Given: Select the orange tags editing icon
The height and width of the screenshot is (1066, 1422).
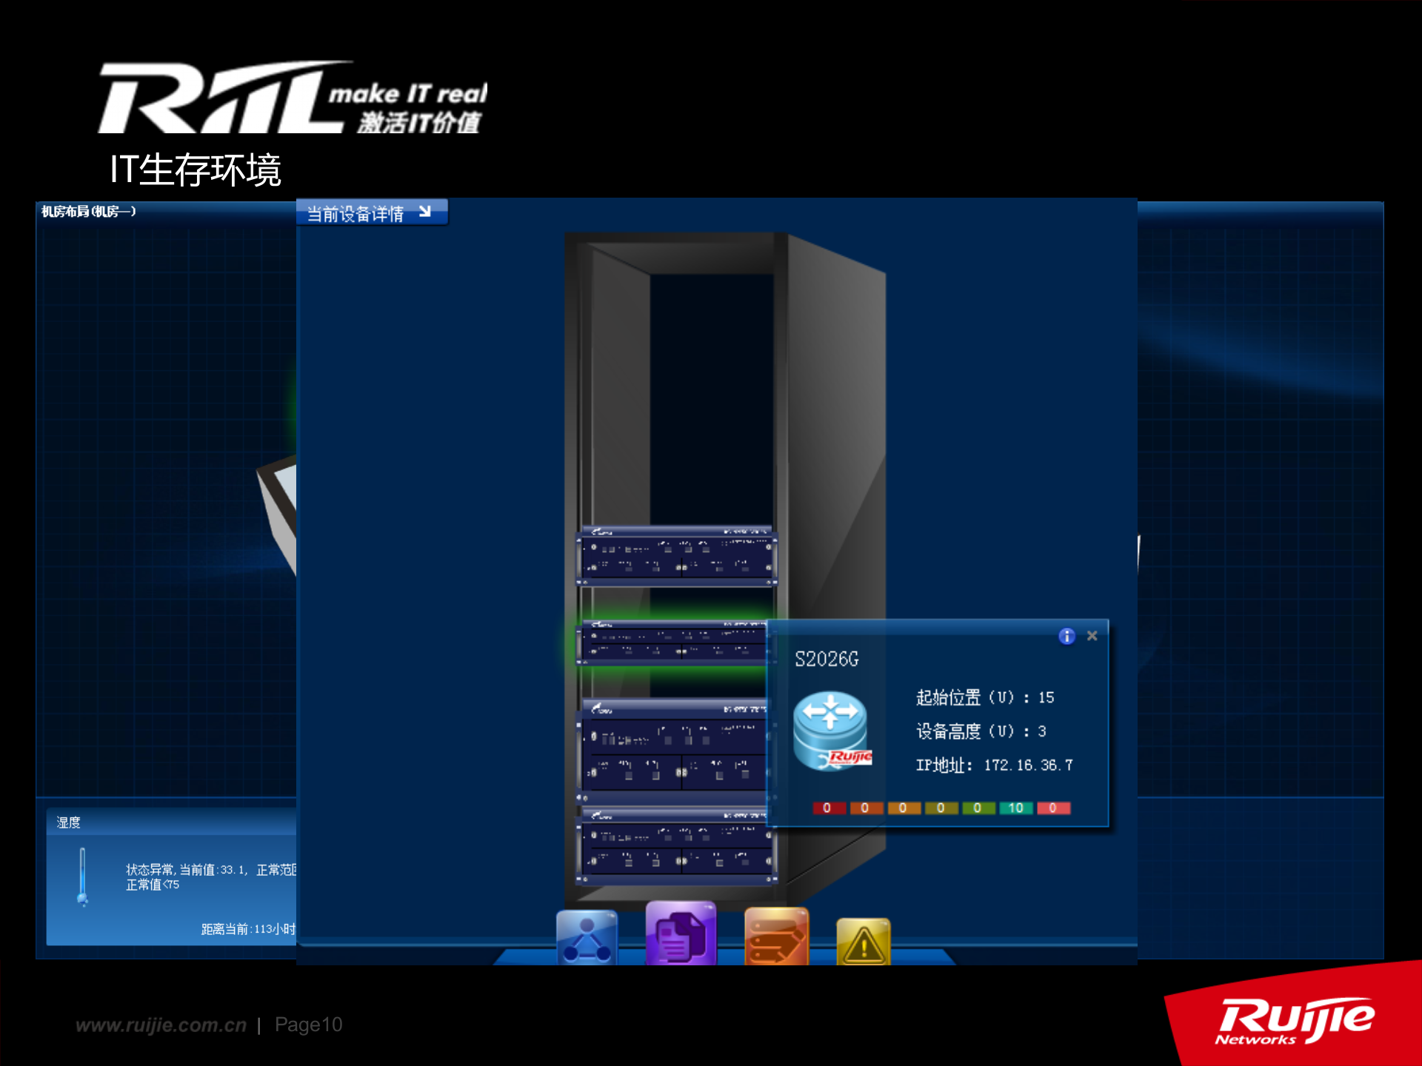Looking at the screenshot, I should [776, 935].
